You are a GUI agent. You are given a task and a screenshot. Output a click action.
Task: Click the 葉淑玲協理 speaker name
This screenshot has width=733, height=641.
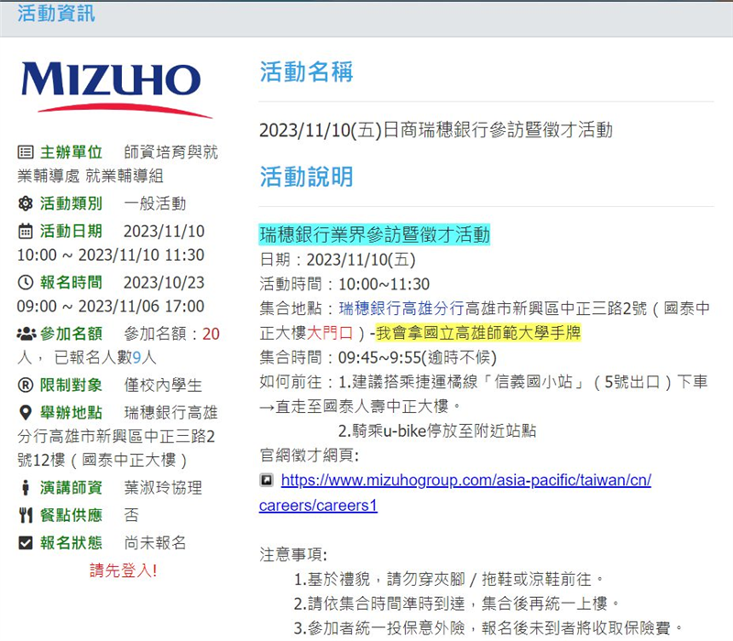pos(163,487)
